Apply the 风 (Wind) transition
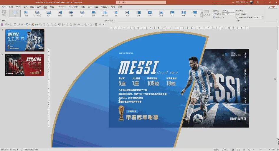 coord(195,13)
